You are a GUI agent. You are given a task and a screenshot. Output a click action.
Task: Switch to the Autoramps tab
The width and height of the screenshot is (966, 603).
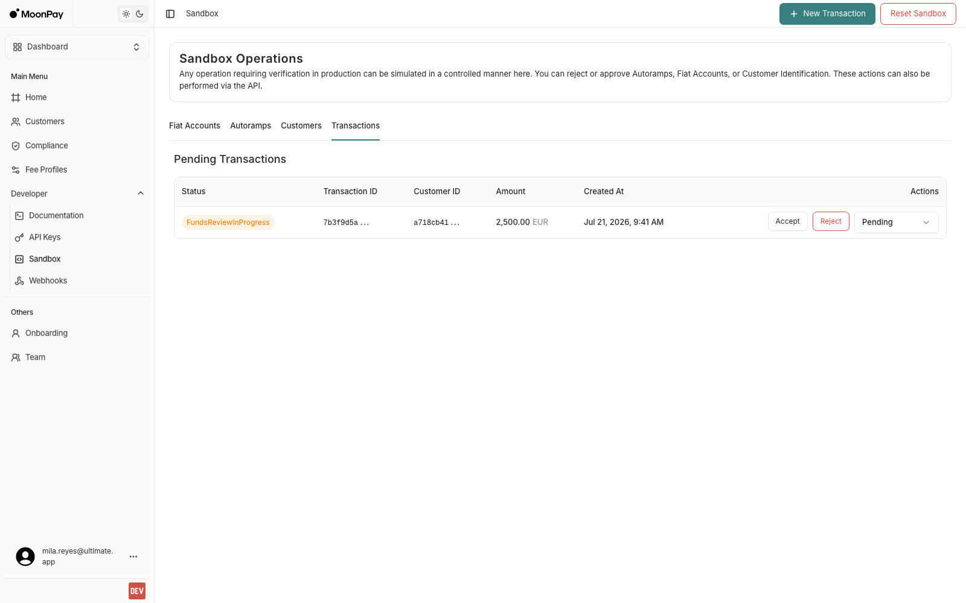[x=251, y=126]
